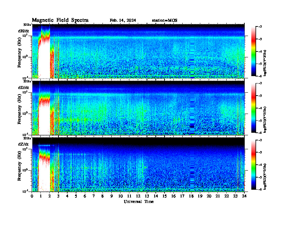Click the date "Feb. 14, 2024"
The width and height of the screenshot is (291, 225).
[x=123, y=20]
